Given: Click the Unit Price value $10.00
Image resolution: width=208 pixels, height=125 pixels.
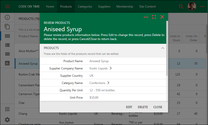Looking at the screenshot, I should click(x=94, y=98).
